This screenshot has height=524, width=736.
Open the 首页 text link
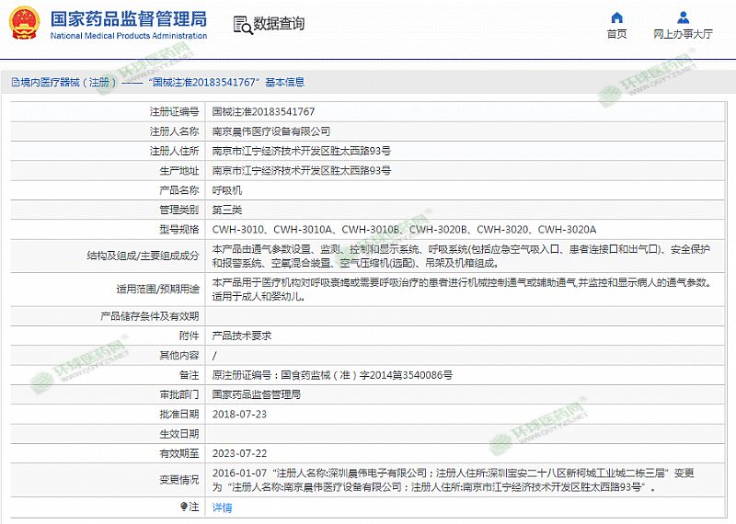[x=616, y=34]
